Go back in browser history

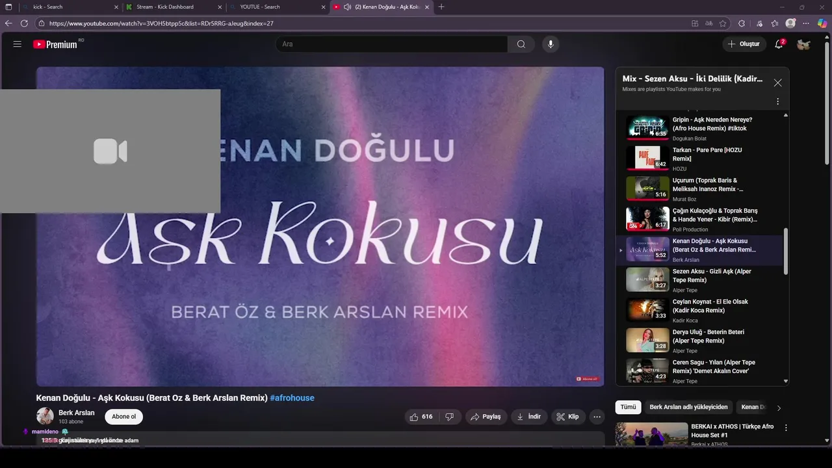[8, 23]
